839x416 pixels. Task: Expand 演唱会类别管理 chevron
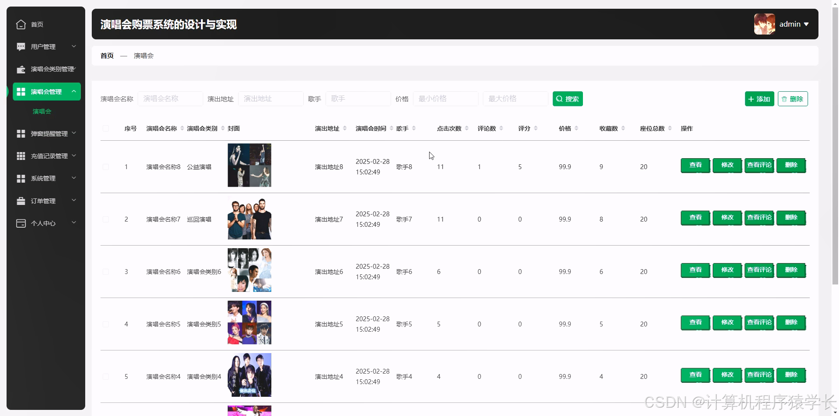(75, 69)
